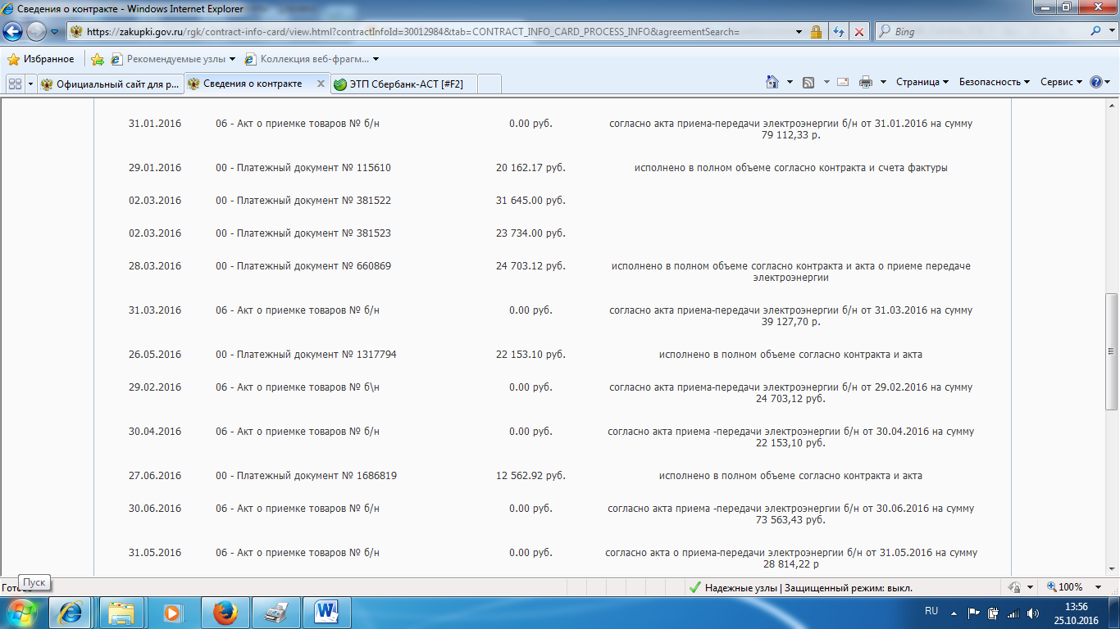Click the vertical scrollbar up arrow
The width and height of the screenshot is (1120, 629).
[x=1112, y=104]
